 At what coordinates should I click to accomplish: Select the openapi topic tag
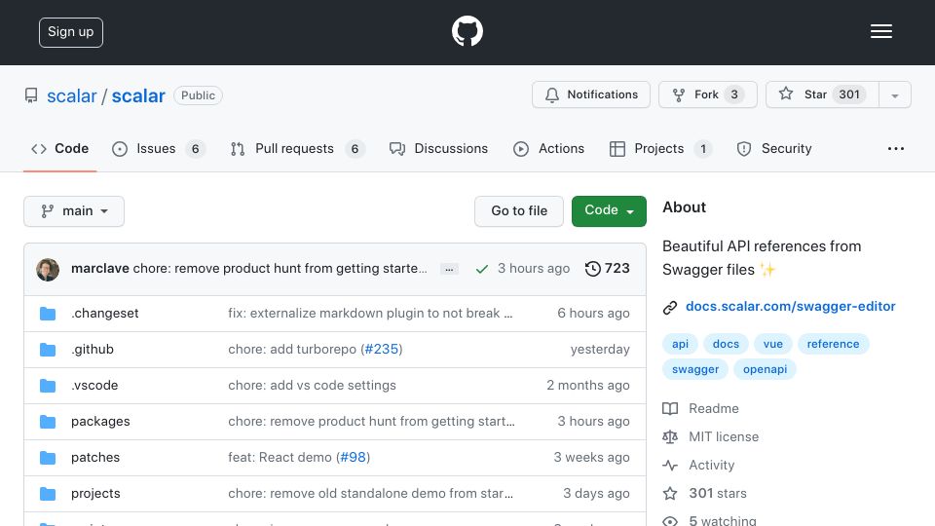coord(766,369)
